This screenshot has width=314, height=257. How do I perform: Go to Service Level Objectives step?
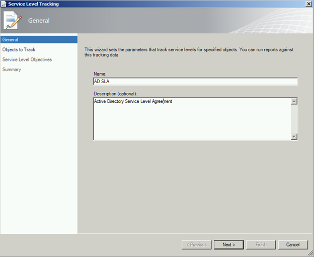(27, 59)
